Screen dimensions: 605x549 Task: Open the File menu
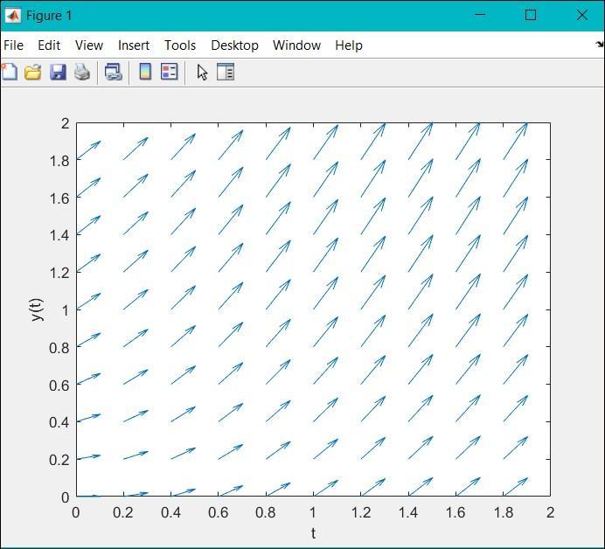pos(13,45)
